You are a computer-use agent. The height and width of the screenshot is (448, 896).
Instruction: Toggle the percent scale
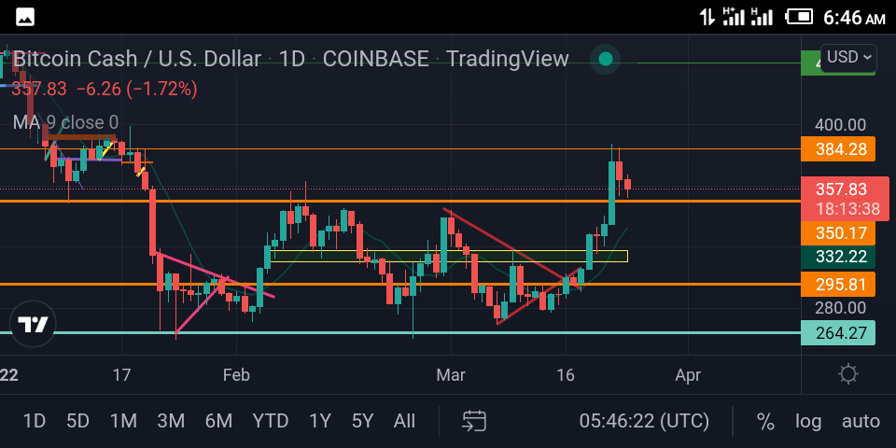[765, 422]
